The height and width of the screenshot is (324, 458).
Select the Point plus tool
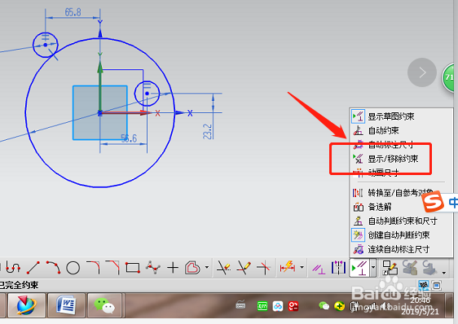pos(173,267)
